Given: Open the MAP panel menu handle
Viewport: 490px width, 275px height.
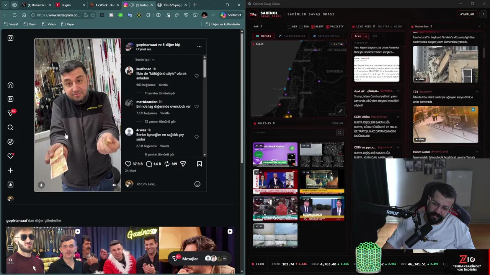Looking at the screenshot, I should click(261, 27).
